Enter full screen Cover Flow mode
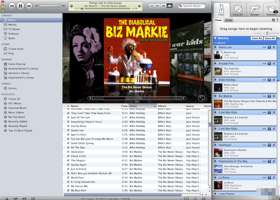Image resolution: width=280 pixels, height=200 pixels. [x=202, y=98]
